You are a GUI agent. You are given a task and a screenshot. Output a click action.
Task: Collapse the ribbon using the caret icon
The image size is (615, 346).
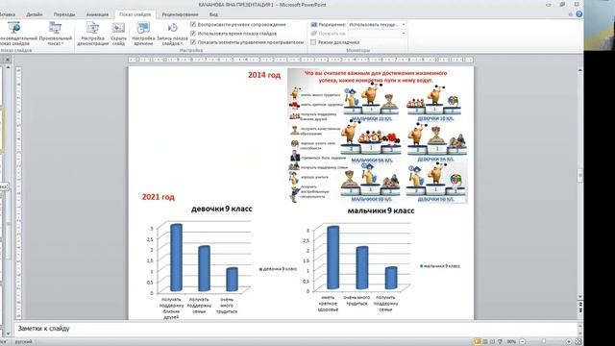(571, 14)
